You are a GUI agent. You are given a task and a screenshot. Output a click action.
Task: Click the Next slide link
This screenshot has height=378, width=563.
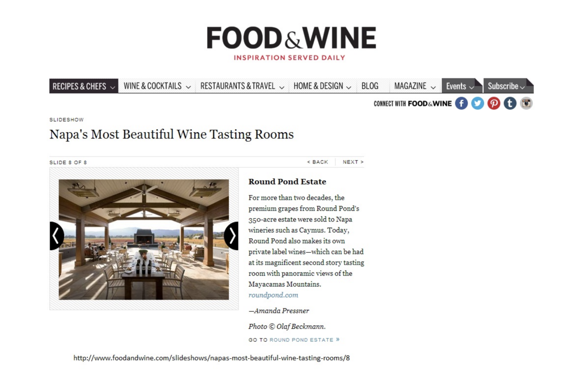point(353,162)
